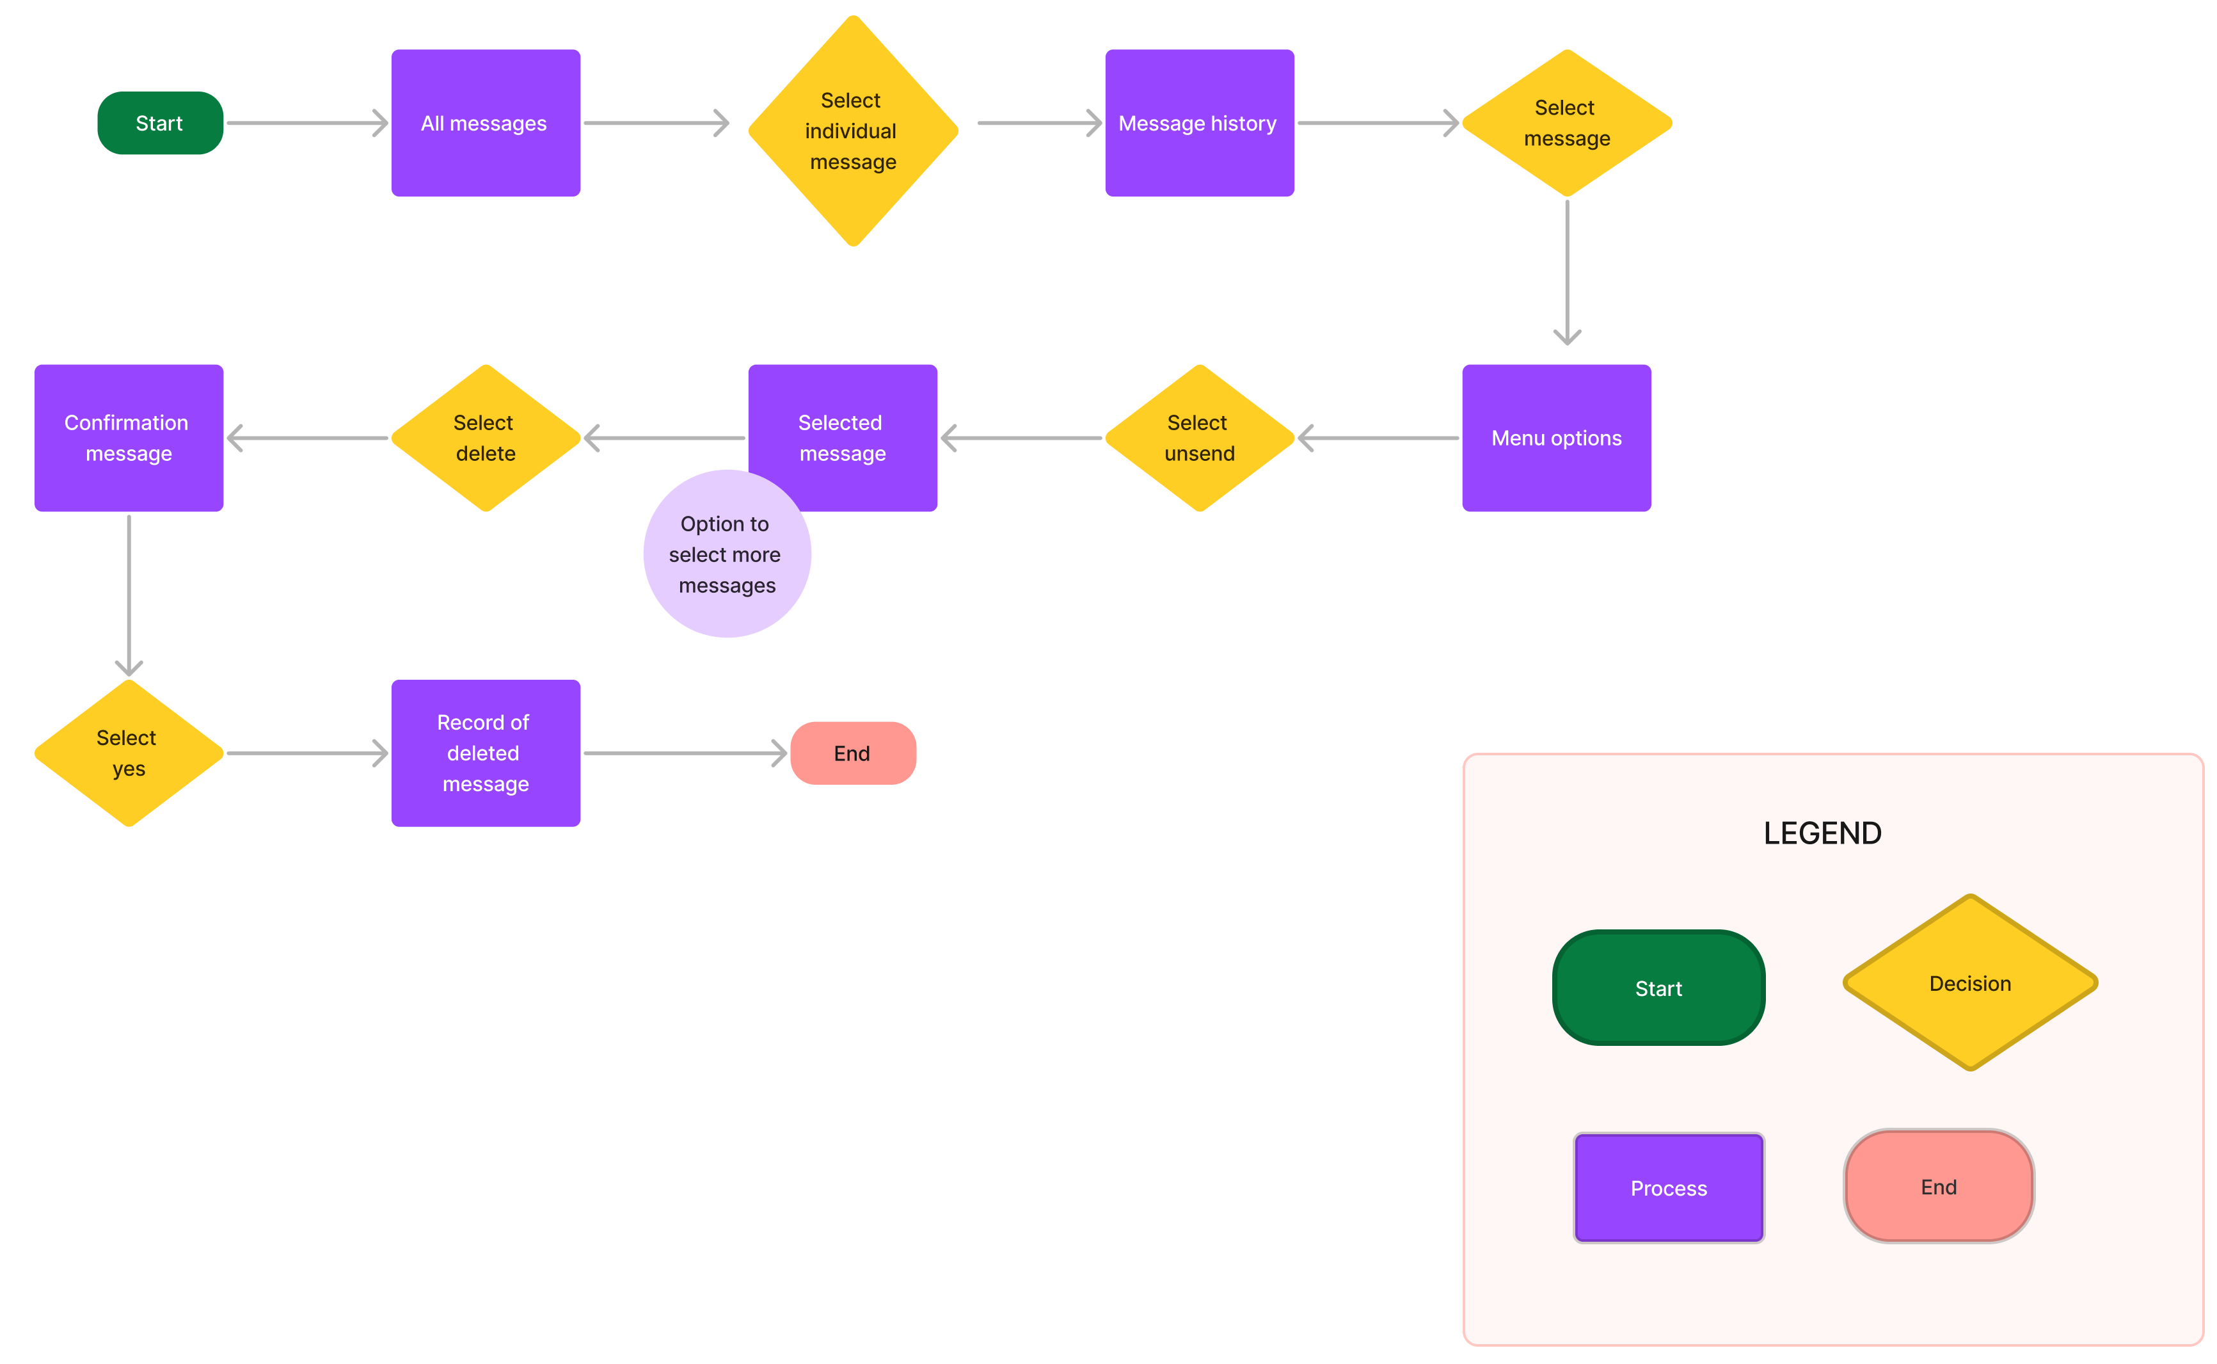Click the Start node icon
The height and width of the screenshot is (1364, 2217).
click(160, 124)
